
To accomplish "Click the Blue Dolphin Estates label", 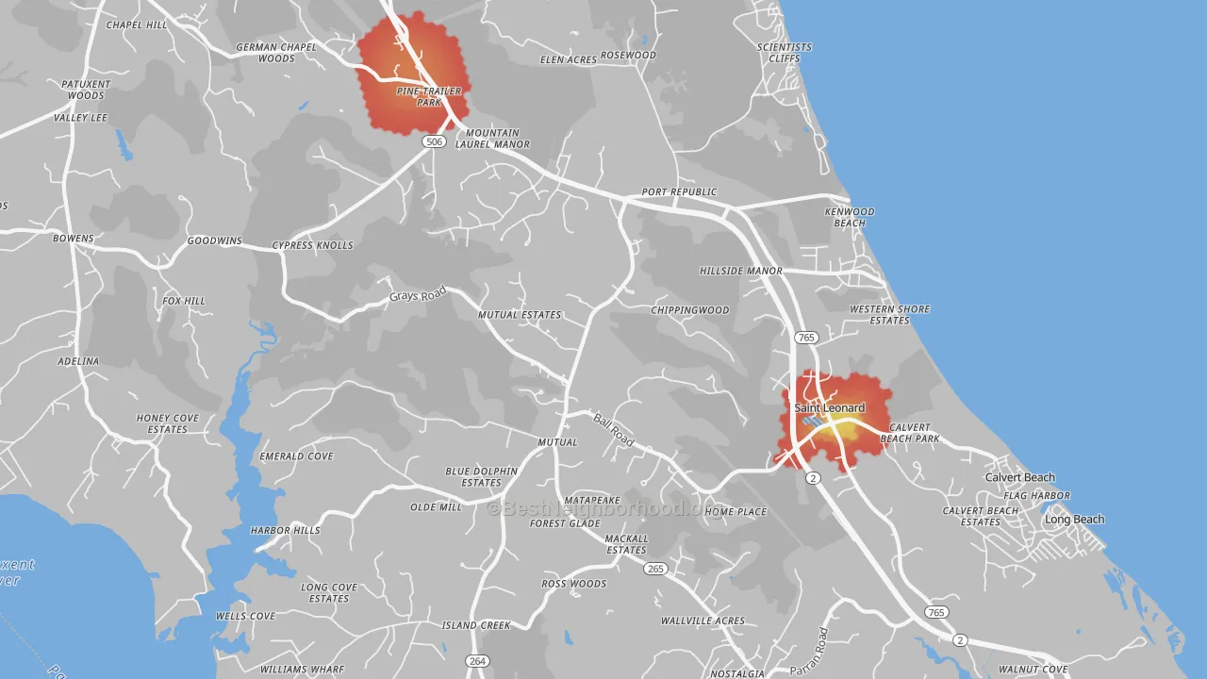I will click(482, 477).
